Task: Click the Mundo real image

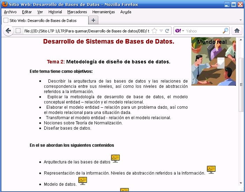Action: [213, 61]
